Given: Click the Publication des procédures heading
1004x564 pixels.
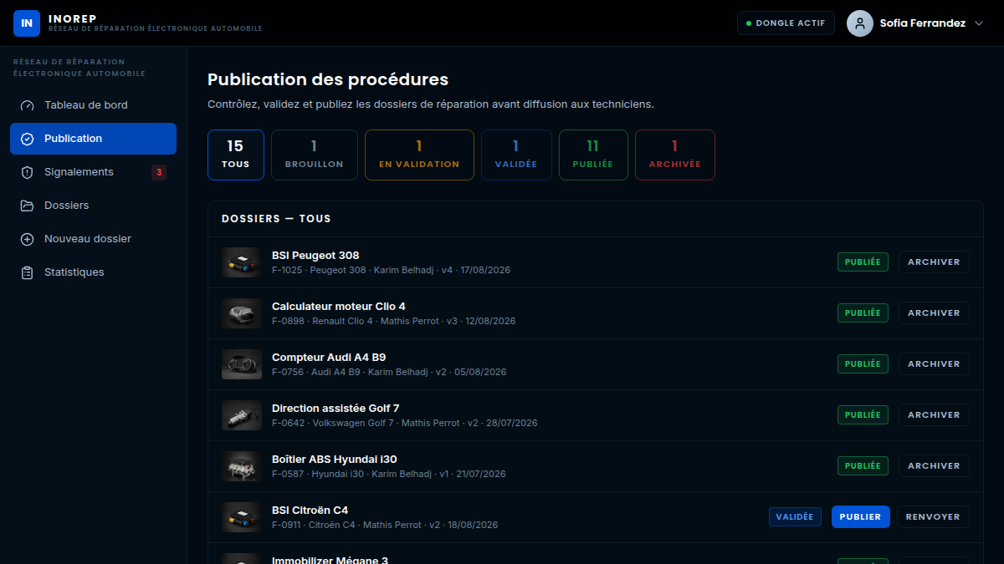Looking at the screenshot, I should click(328, 80).
